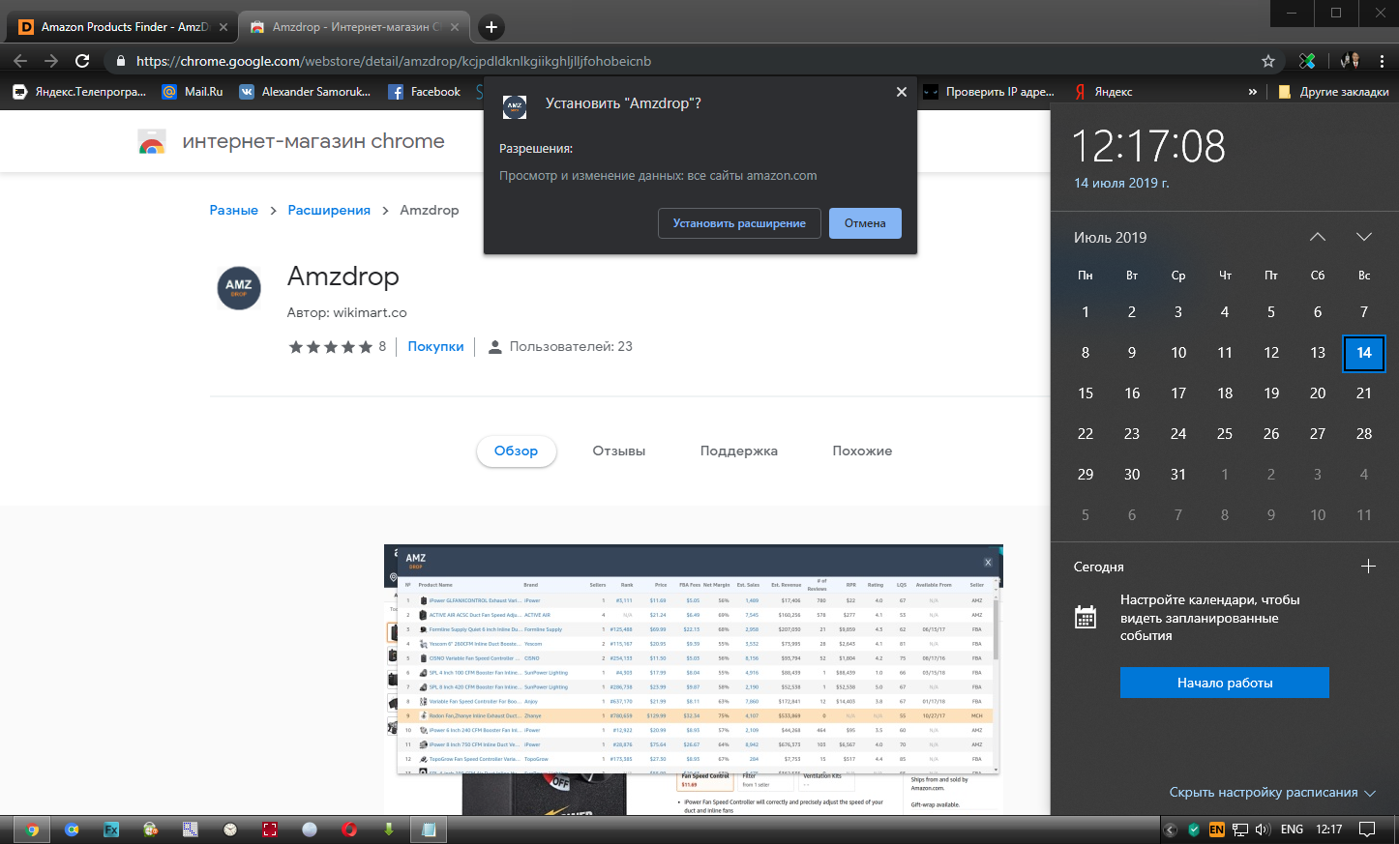The width and height of the screenshot is (1399, 844).
Task: Click the orange EN tray icon
Action: pos(1216,829)
